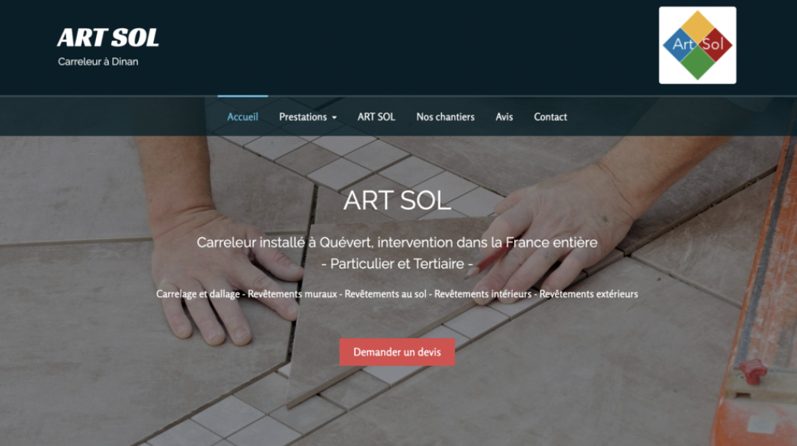This screenshot has width=797, height=446.
Task: Click the 'Revêtements extérieurs' text
Action: point(588,294)
